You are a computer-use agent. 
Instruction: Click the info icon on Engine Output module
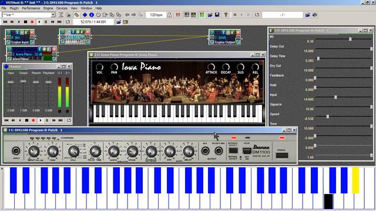click(x=223, y=33)
